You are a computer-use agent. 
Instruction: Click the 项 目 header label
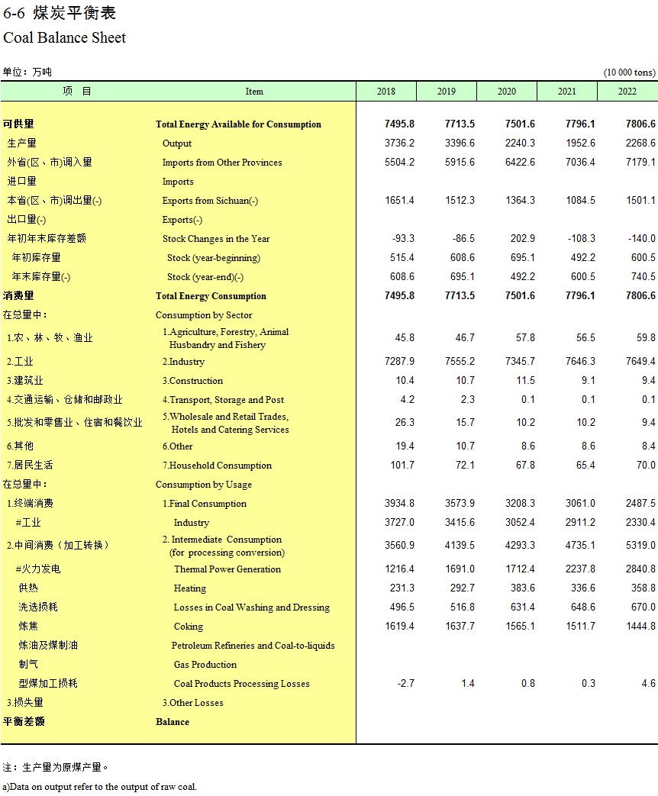click(77, 92)
